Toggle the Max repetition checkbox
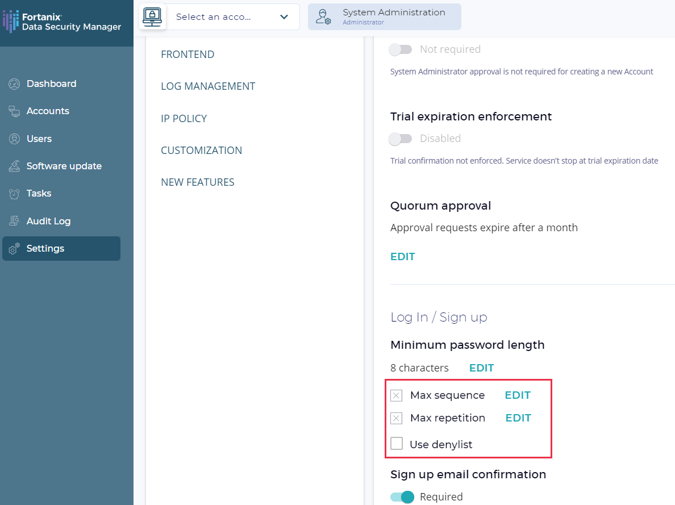Screen dimensions: 675x505 [397, 418]
